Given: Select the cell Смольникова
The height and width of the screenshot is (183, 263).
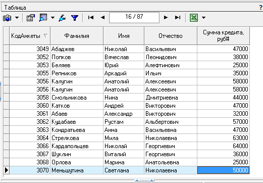Looking at the screenshot, I should [x=77, y=98].
